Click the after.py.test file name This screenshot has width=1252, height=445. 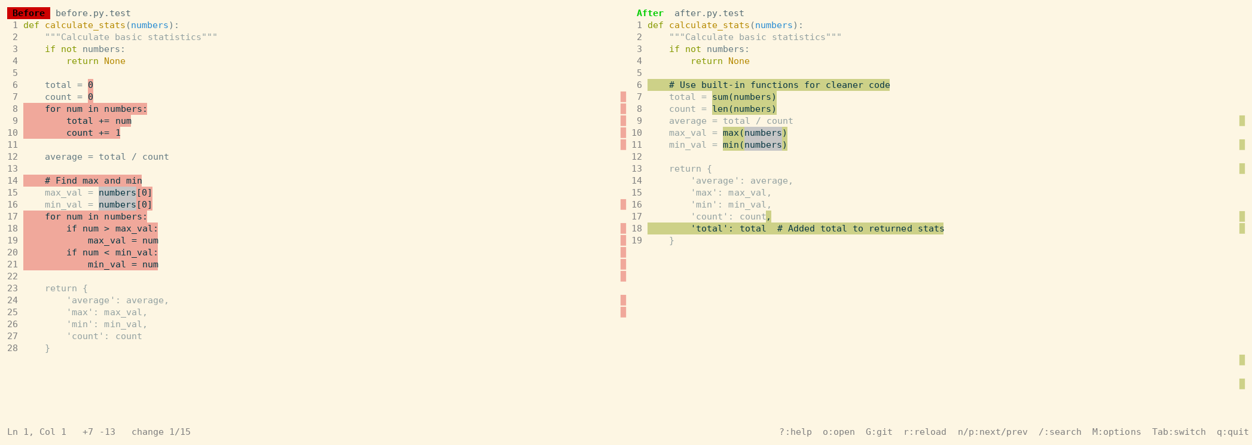pyautogui.click(x=709, y=13)
